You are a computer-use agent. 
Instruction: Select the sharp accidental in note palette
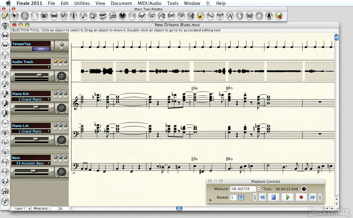(x=5, y=133)
